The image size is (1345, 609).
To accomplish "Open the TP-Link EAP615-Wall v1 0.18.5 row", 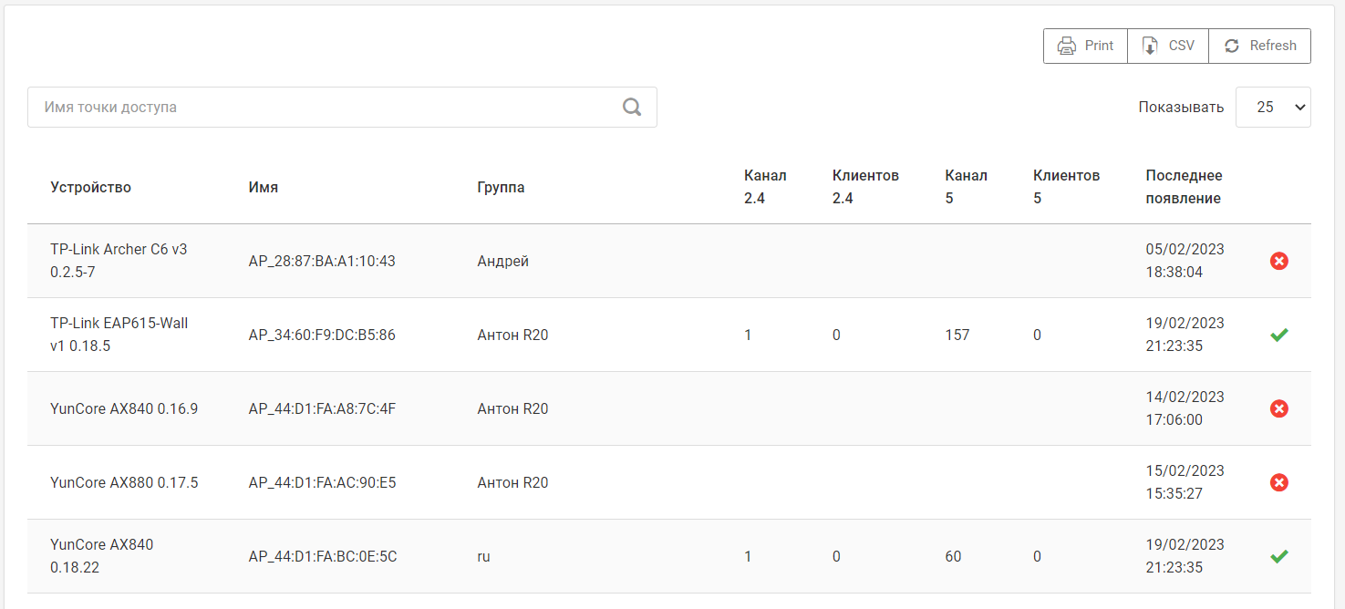I will 119,335.
